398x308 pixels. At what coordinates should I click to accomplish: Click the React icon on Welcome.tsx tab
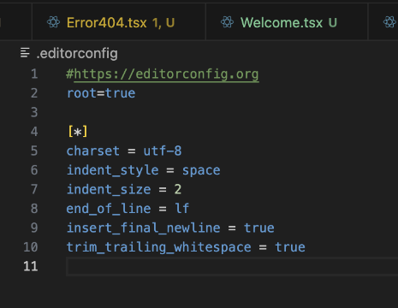tap(227, 22)
